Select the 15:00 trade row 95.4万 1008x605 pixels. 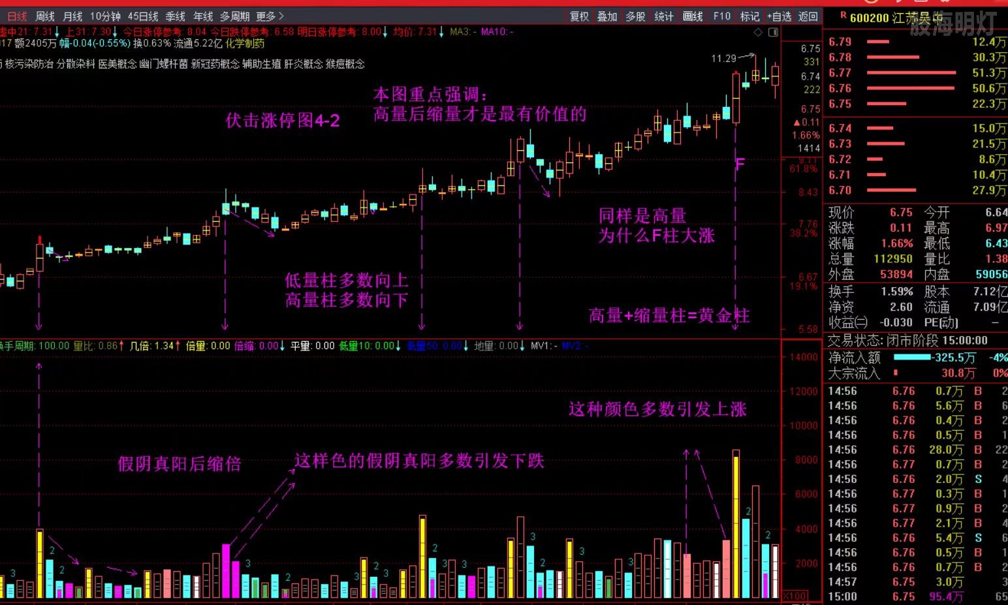[916, 597]
